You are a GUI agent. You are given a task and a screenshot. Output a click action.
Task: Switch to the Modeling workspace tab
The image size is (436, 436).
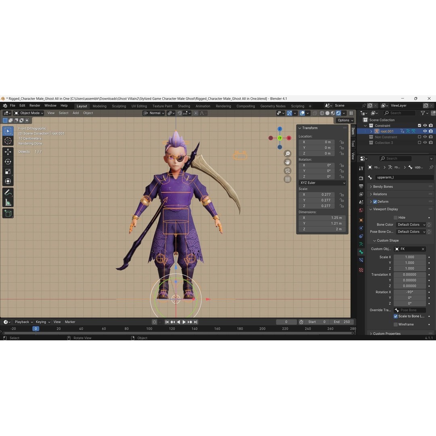pos(100,106)
